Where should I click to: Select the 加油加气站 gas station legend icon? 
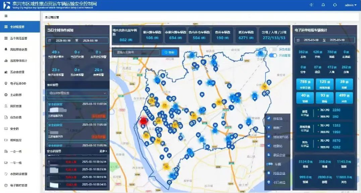pyautogui.click(x=268, y=137)
